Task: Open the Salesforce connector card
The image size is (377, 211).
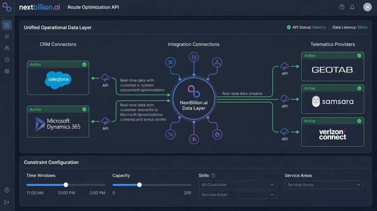Action: coord(58,78)
